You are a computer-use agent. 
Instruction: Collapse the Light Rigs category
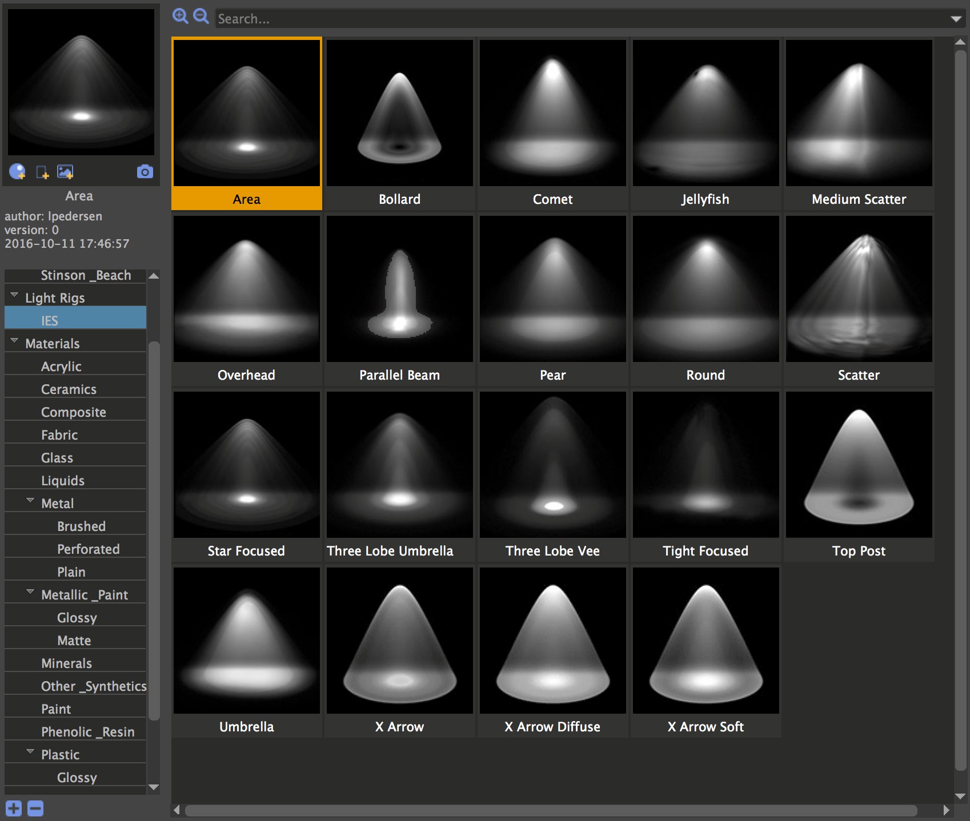13,295
